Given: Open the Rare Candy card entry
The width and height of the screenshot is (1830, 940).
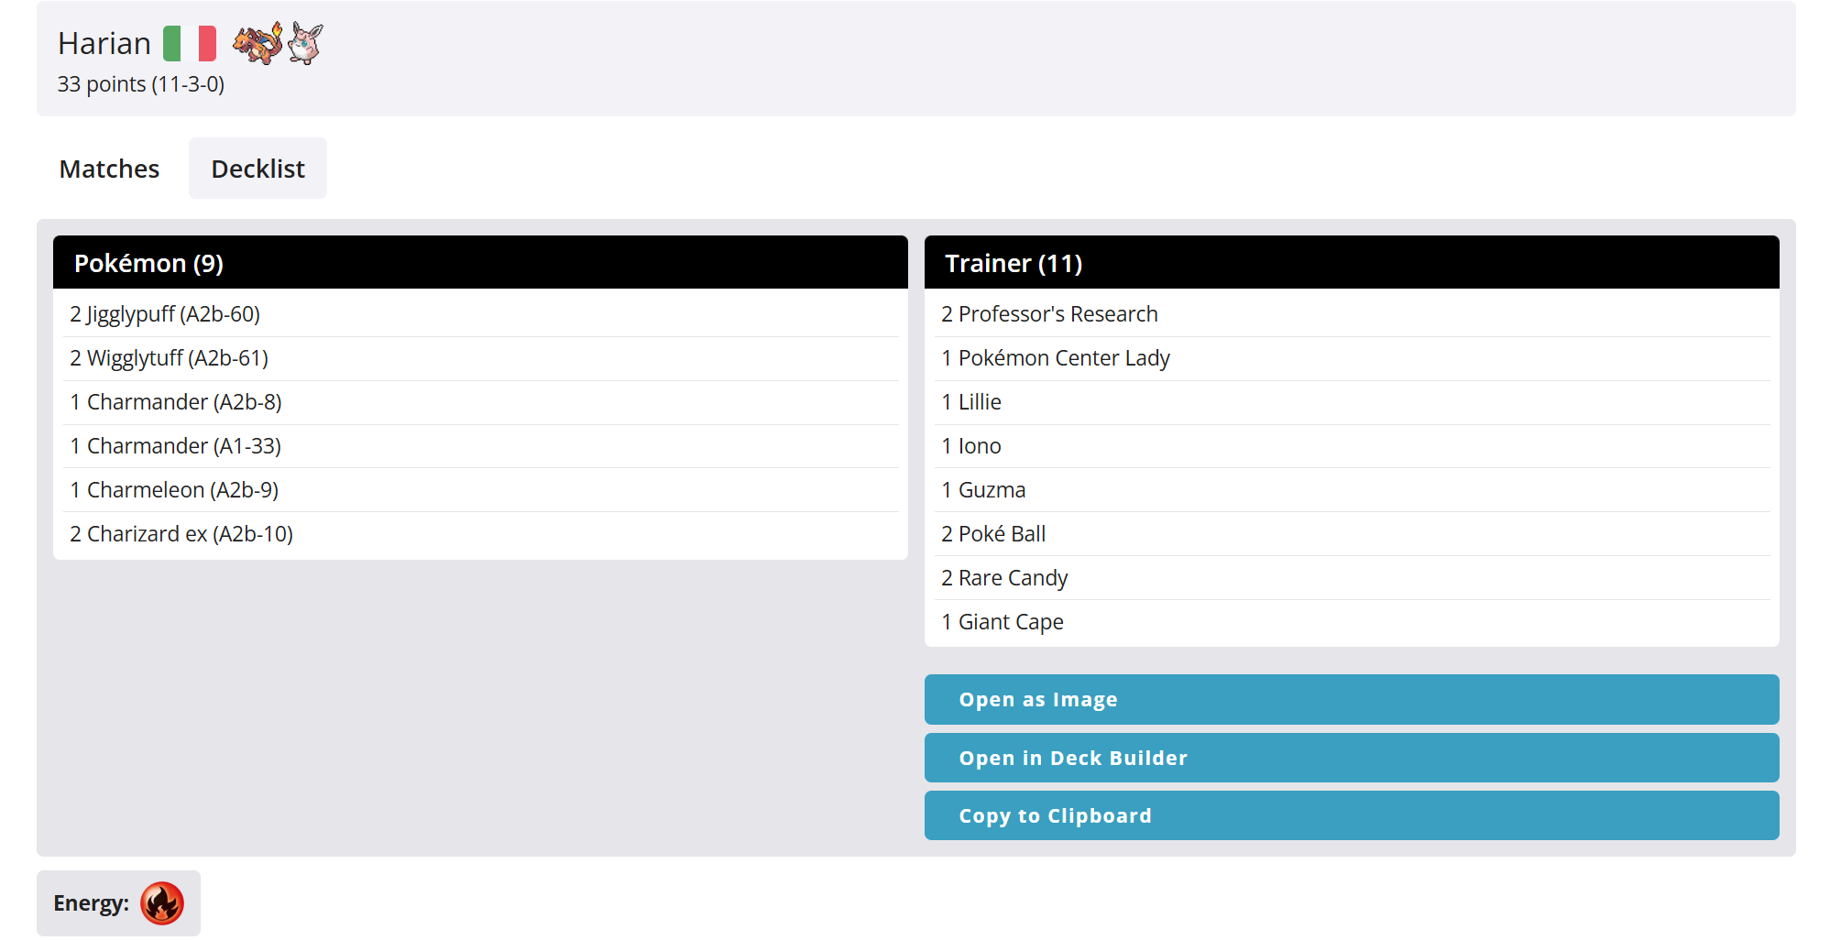Looking at the screenshot, I should point(1004,578).
